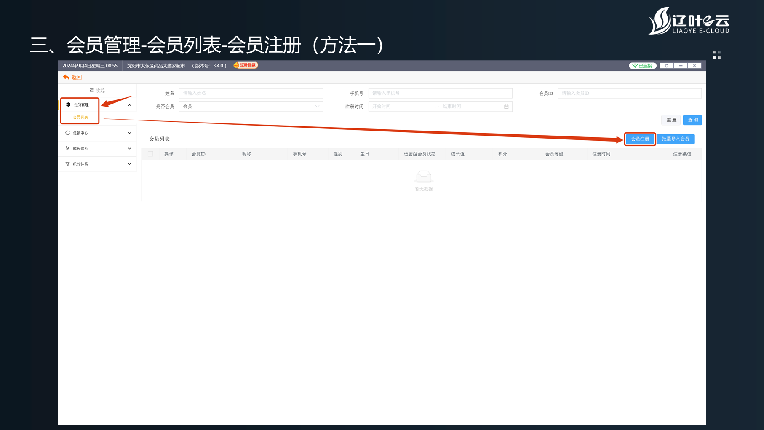This screenshot has width=764, height=430.
Task: Select the 成长体系 menu item
Action: pos(80,149)
